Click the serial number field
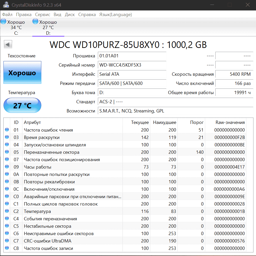256x256 pixels. 132,65
